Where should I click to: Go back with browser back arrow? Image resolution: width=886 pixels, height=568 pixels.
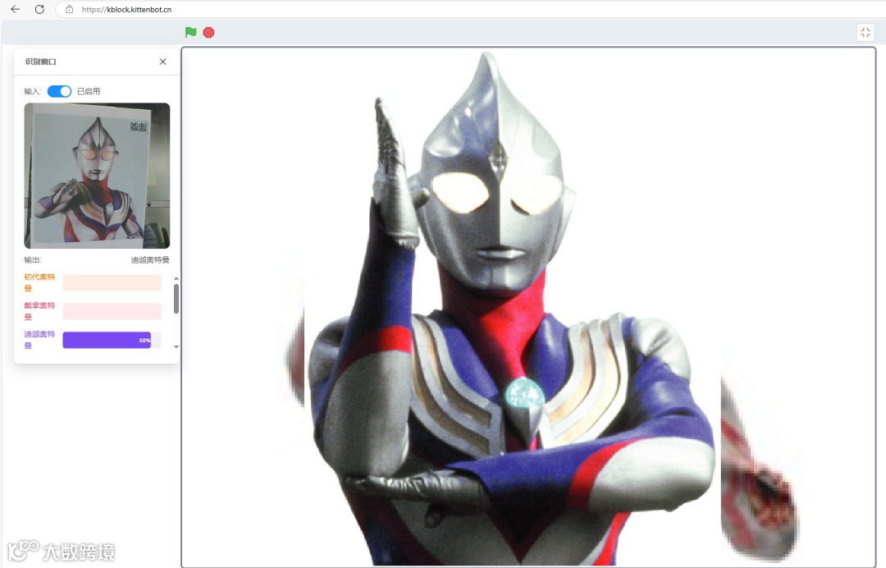tap(16, 9)
